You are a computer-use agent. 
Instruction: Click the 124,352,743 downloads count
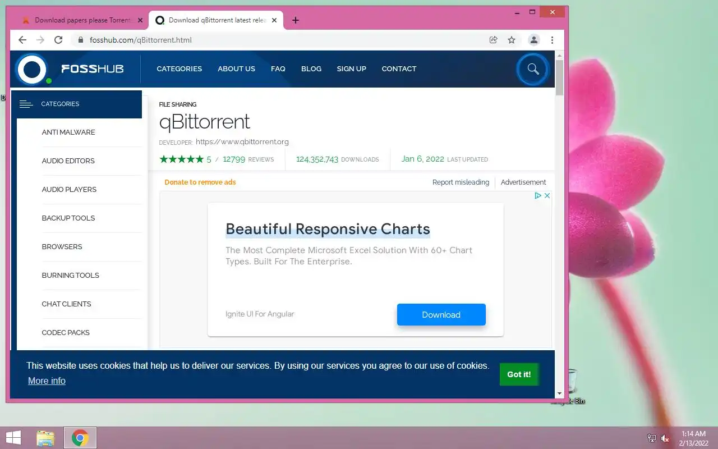(317, 159)
